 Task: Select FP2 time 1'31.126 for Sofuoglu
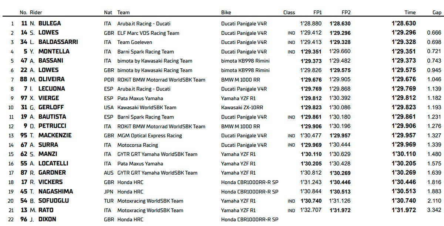tap(340, 201)
